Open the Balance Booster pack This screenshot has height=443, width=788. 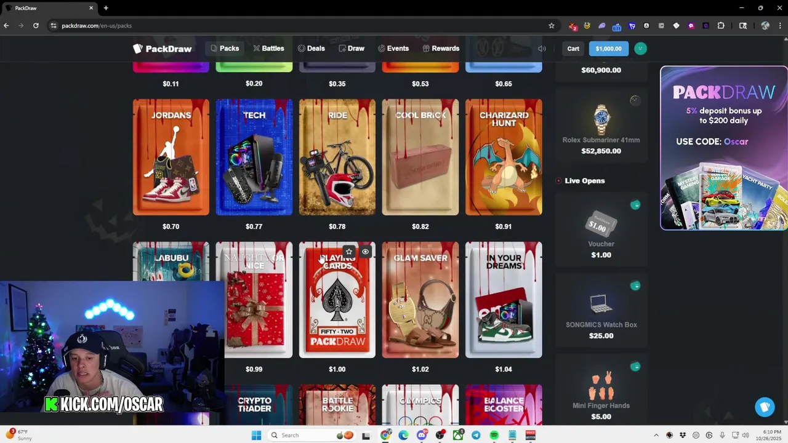click(504, 405)
